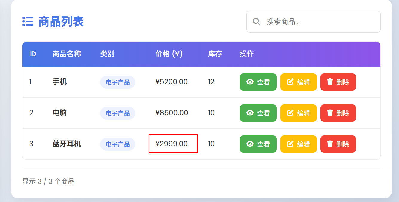Click the price ¥8500.00
This screenshot has height=202, width=399.
pyautogui.click(x=172, y=113)
